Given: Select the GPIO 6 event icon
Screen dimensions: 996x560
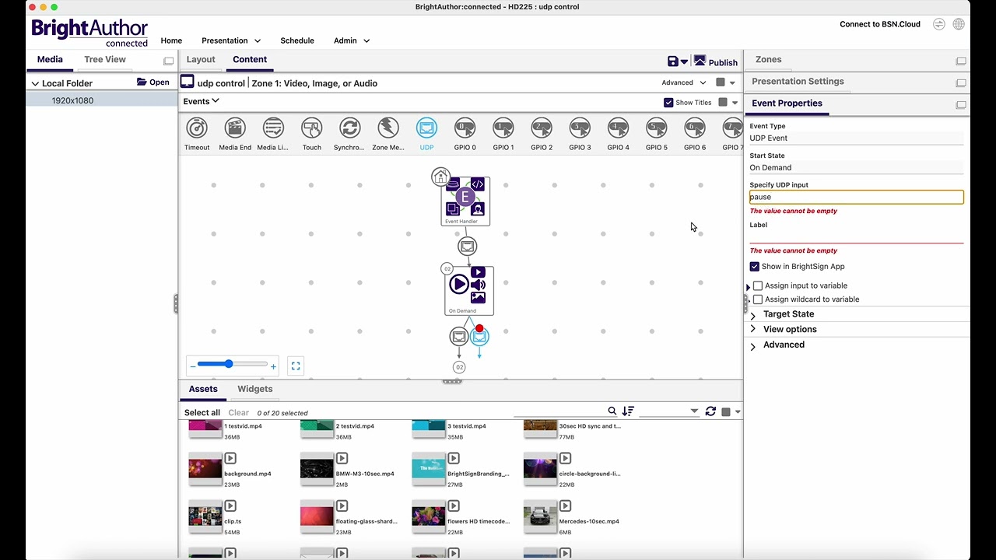Looking at the screenshot, I should (694, 128).
